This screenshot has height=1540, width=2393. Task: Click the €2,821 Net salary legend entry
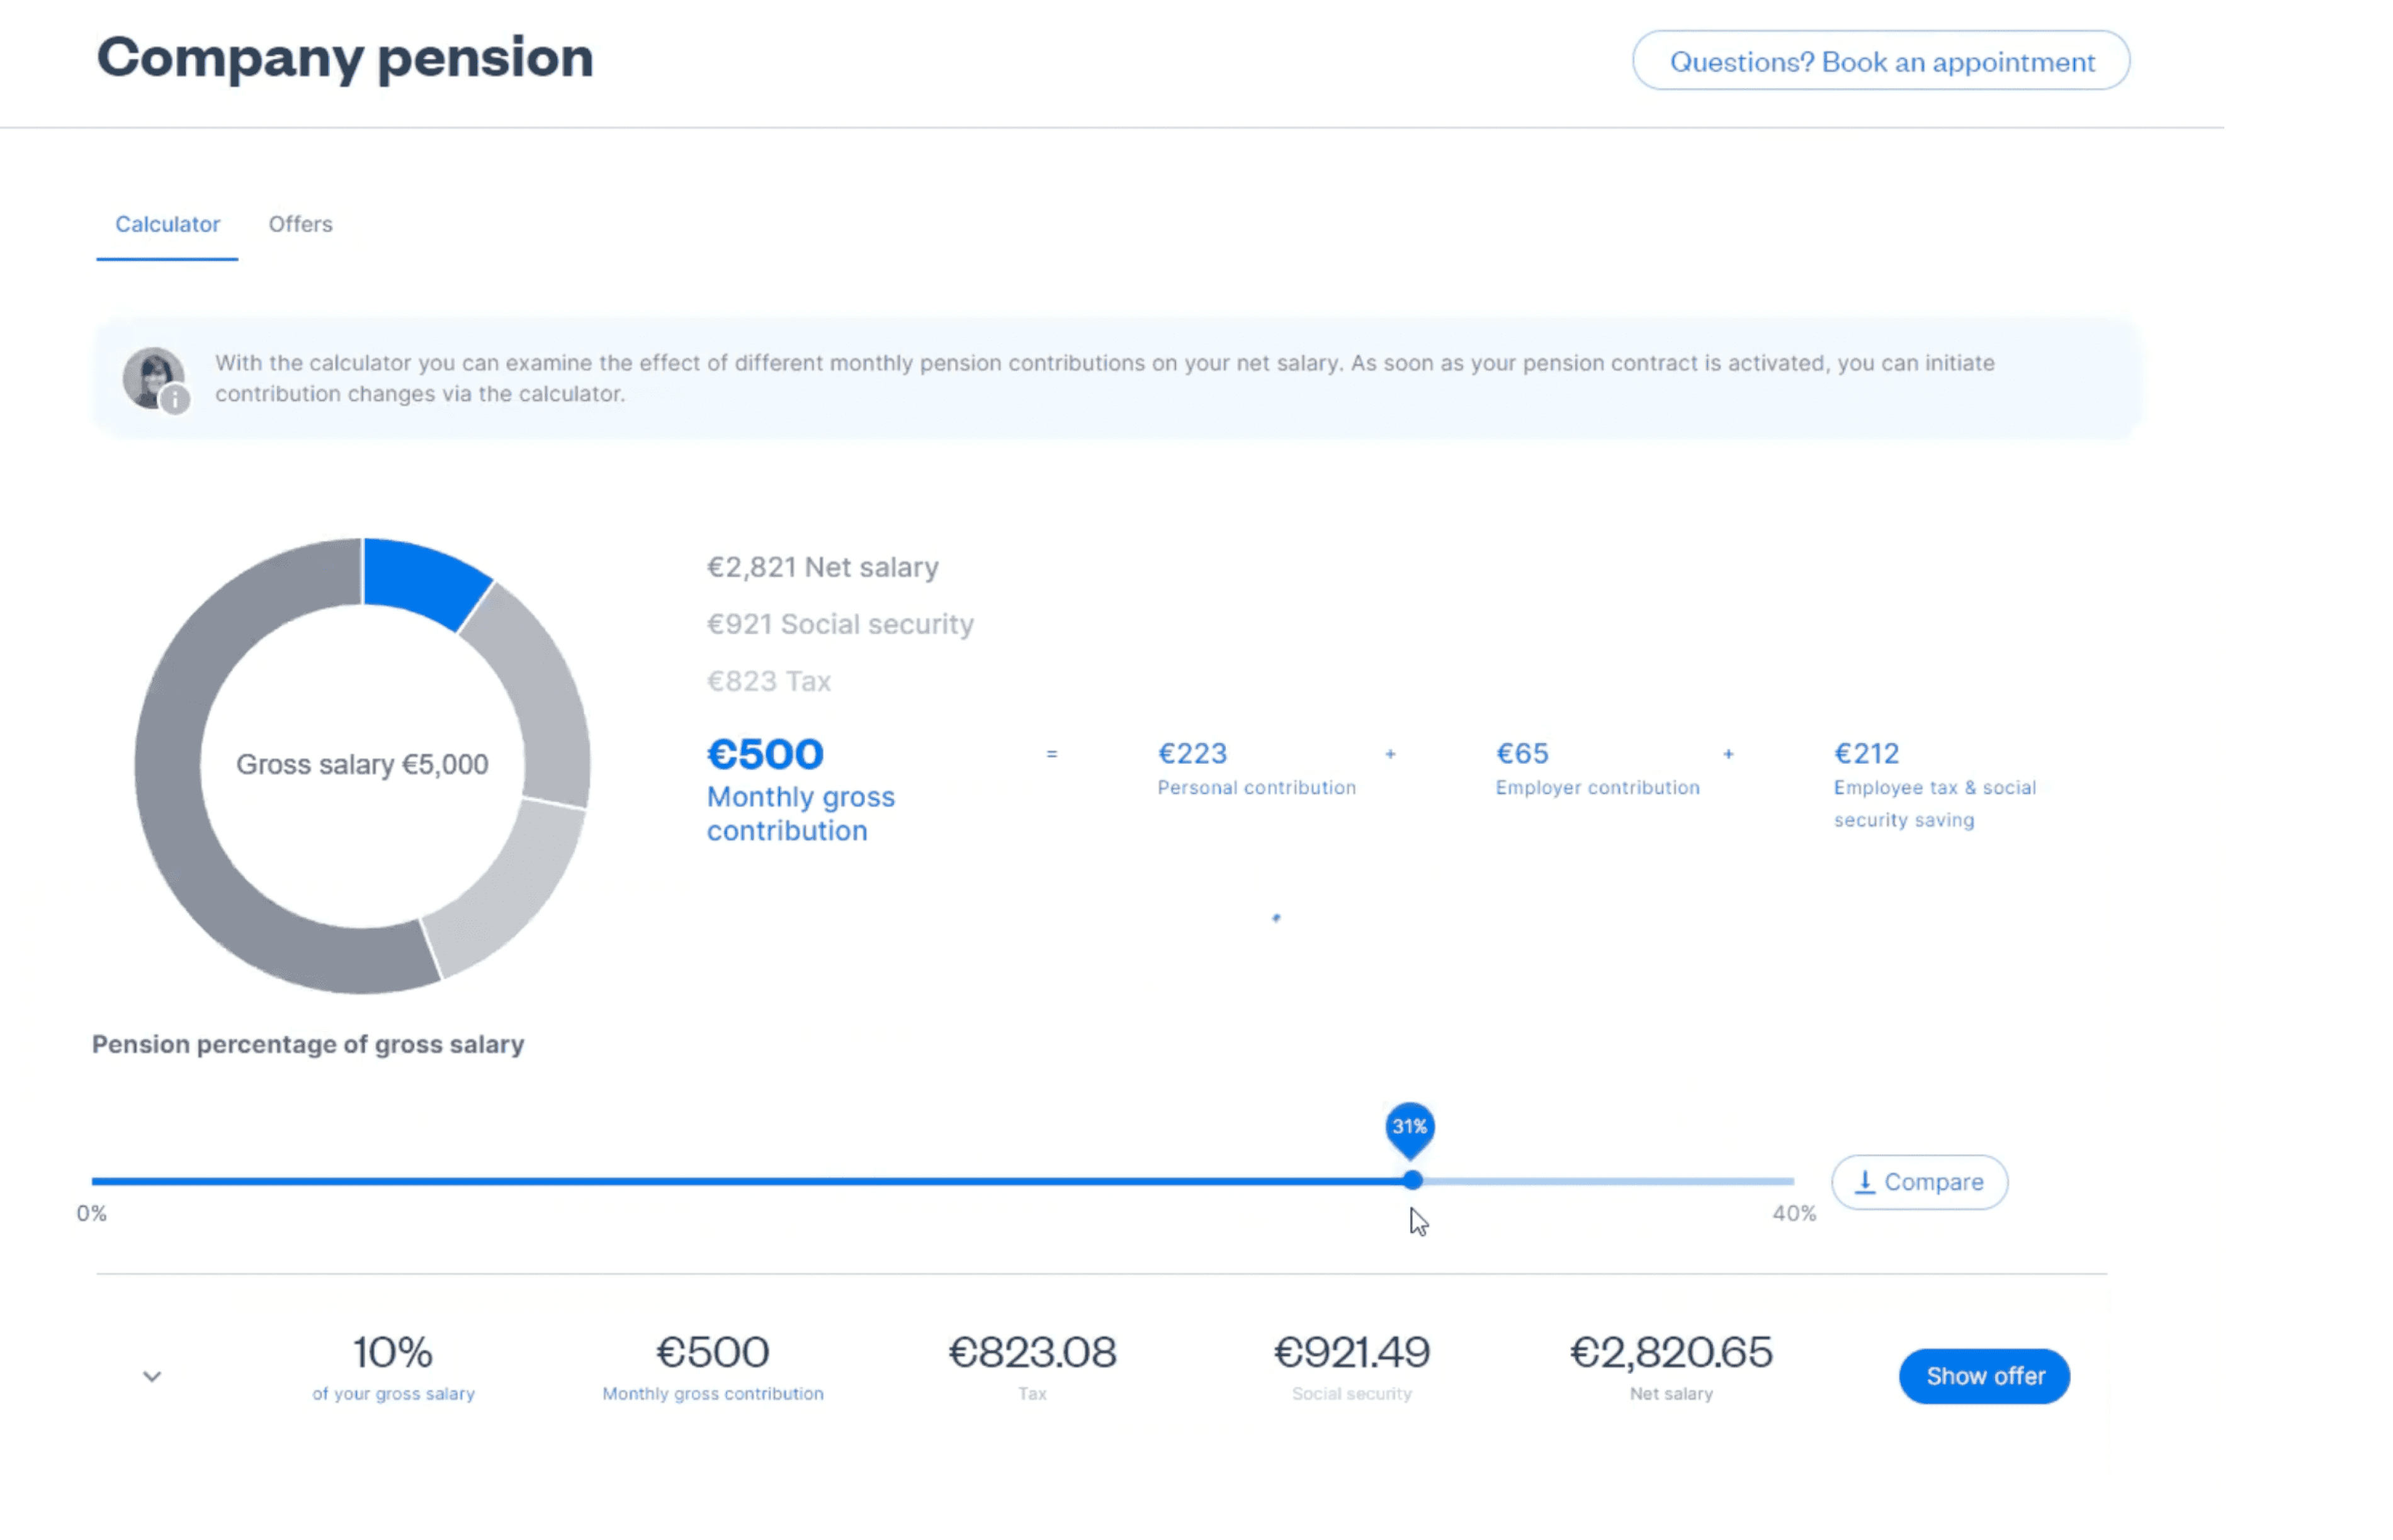[823, 567]
